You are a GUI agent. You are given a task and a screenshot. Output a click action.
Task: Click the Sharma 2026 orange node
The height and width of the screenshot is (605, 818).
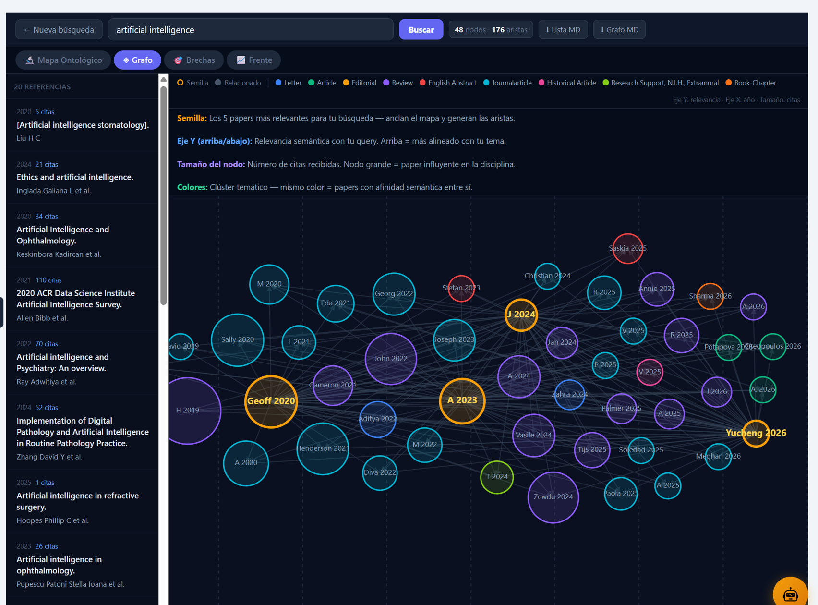pos(710,296)
